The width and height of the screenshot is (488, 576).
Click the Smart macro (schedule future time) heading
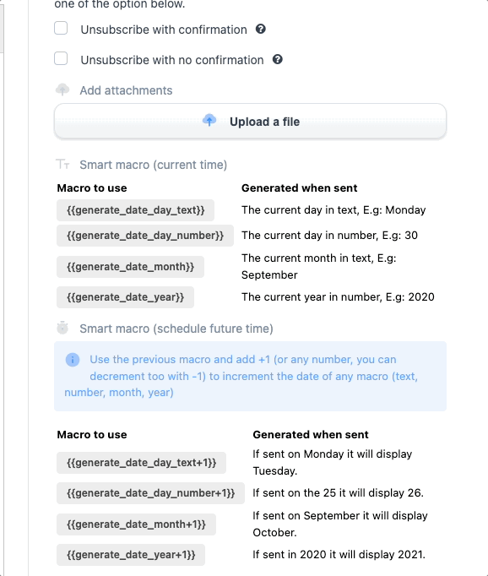[176, 329]
